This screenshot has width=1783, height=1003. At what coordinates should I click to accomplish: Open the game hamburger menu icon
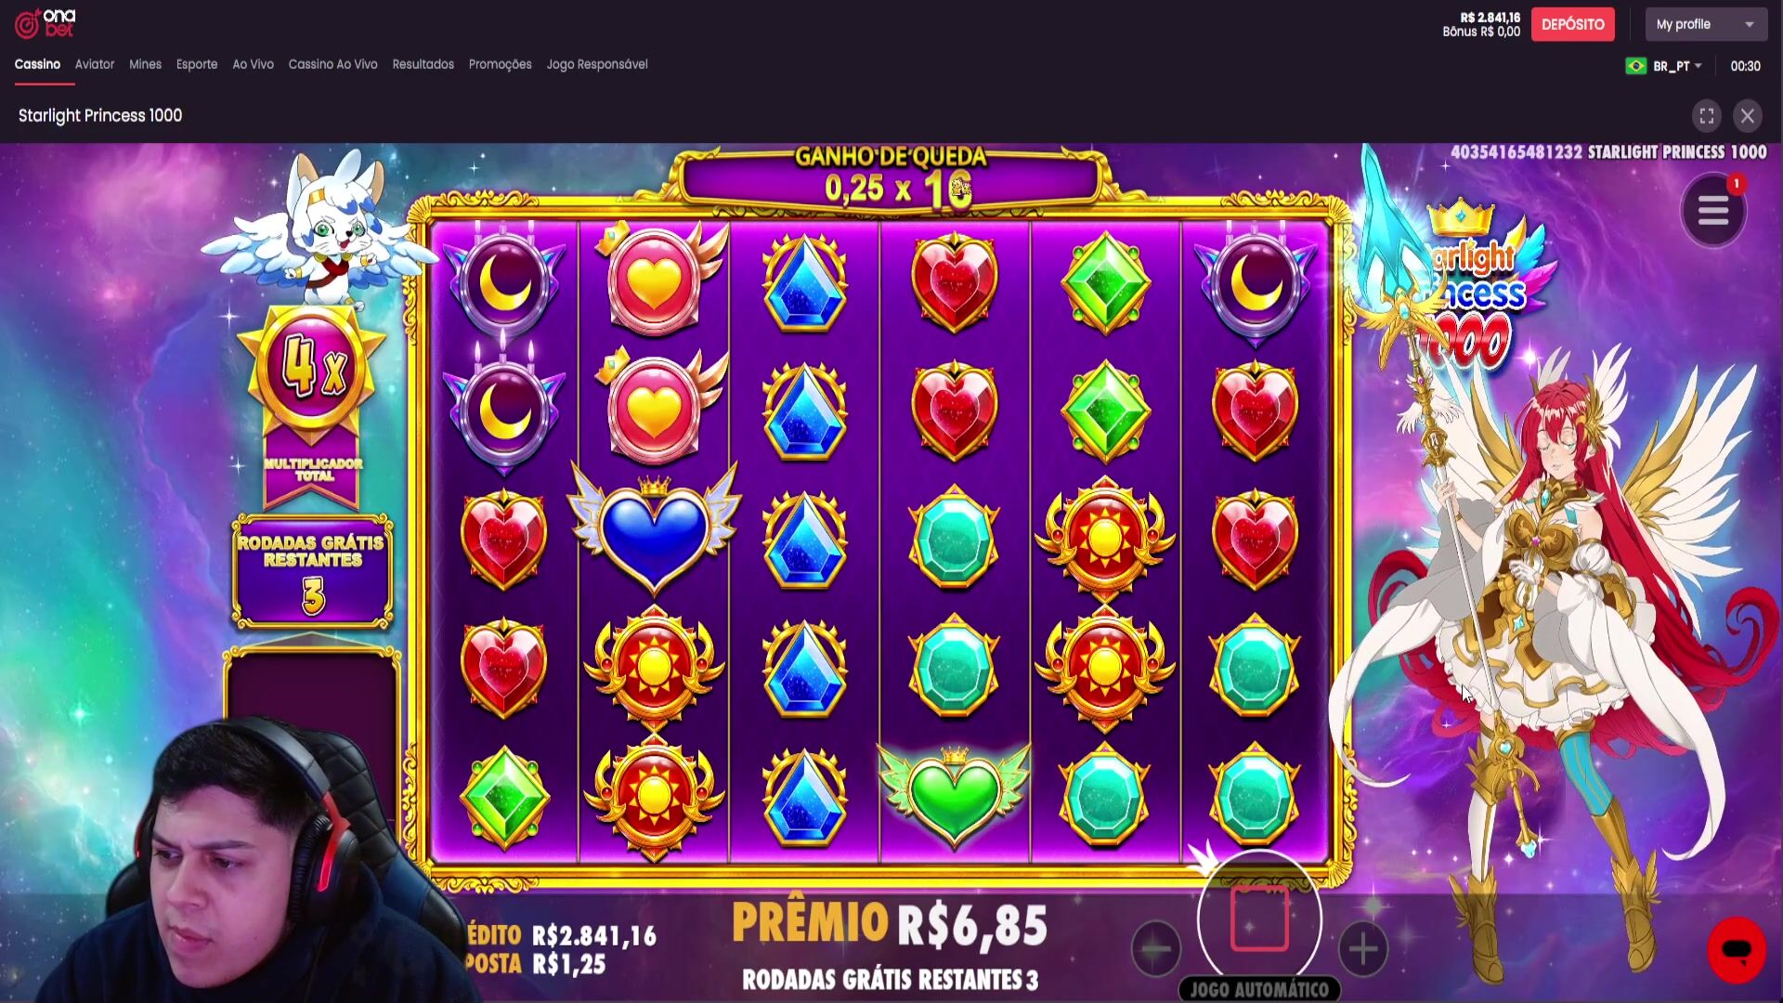[1713, 212]
